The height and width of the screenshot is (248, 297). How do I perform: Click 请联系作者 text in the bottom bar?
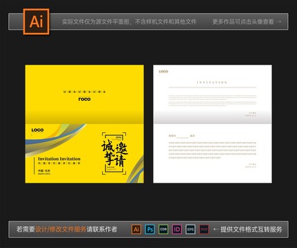click(x=102, y=229)
